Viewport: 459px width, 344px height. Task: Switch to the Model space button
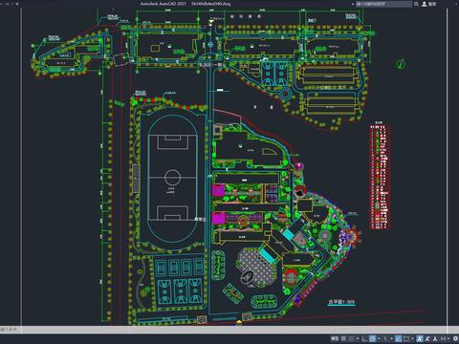pyautogui.click(x=335, y=338)
